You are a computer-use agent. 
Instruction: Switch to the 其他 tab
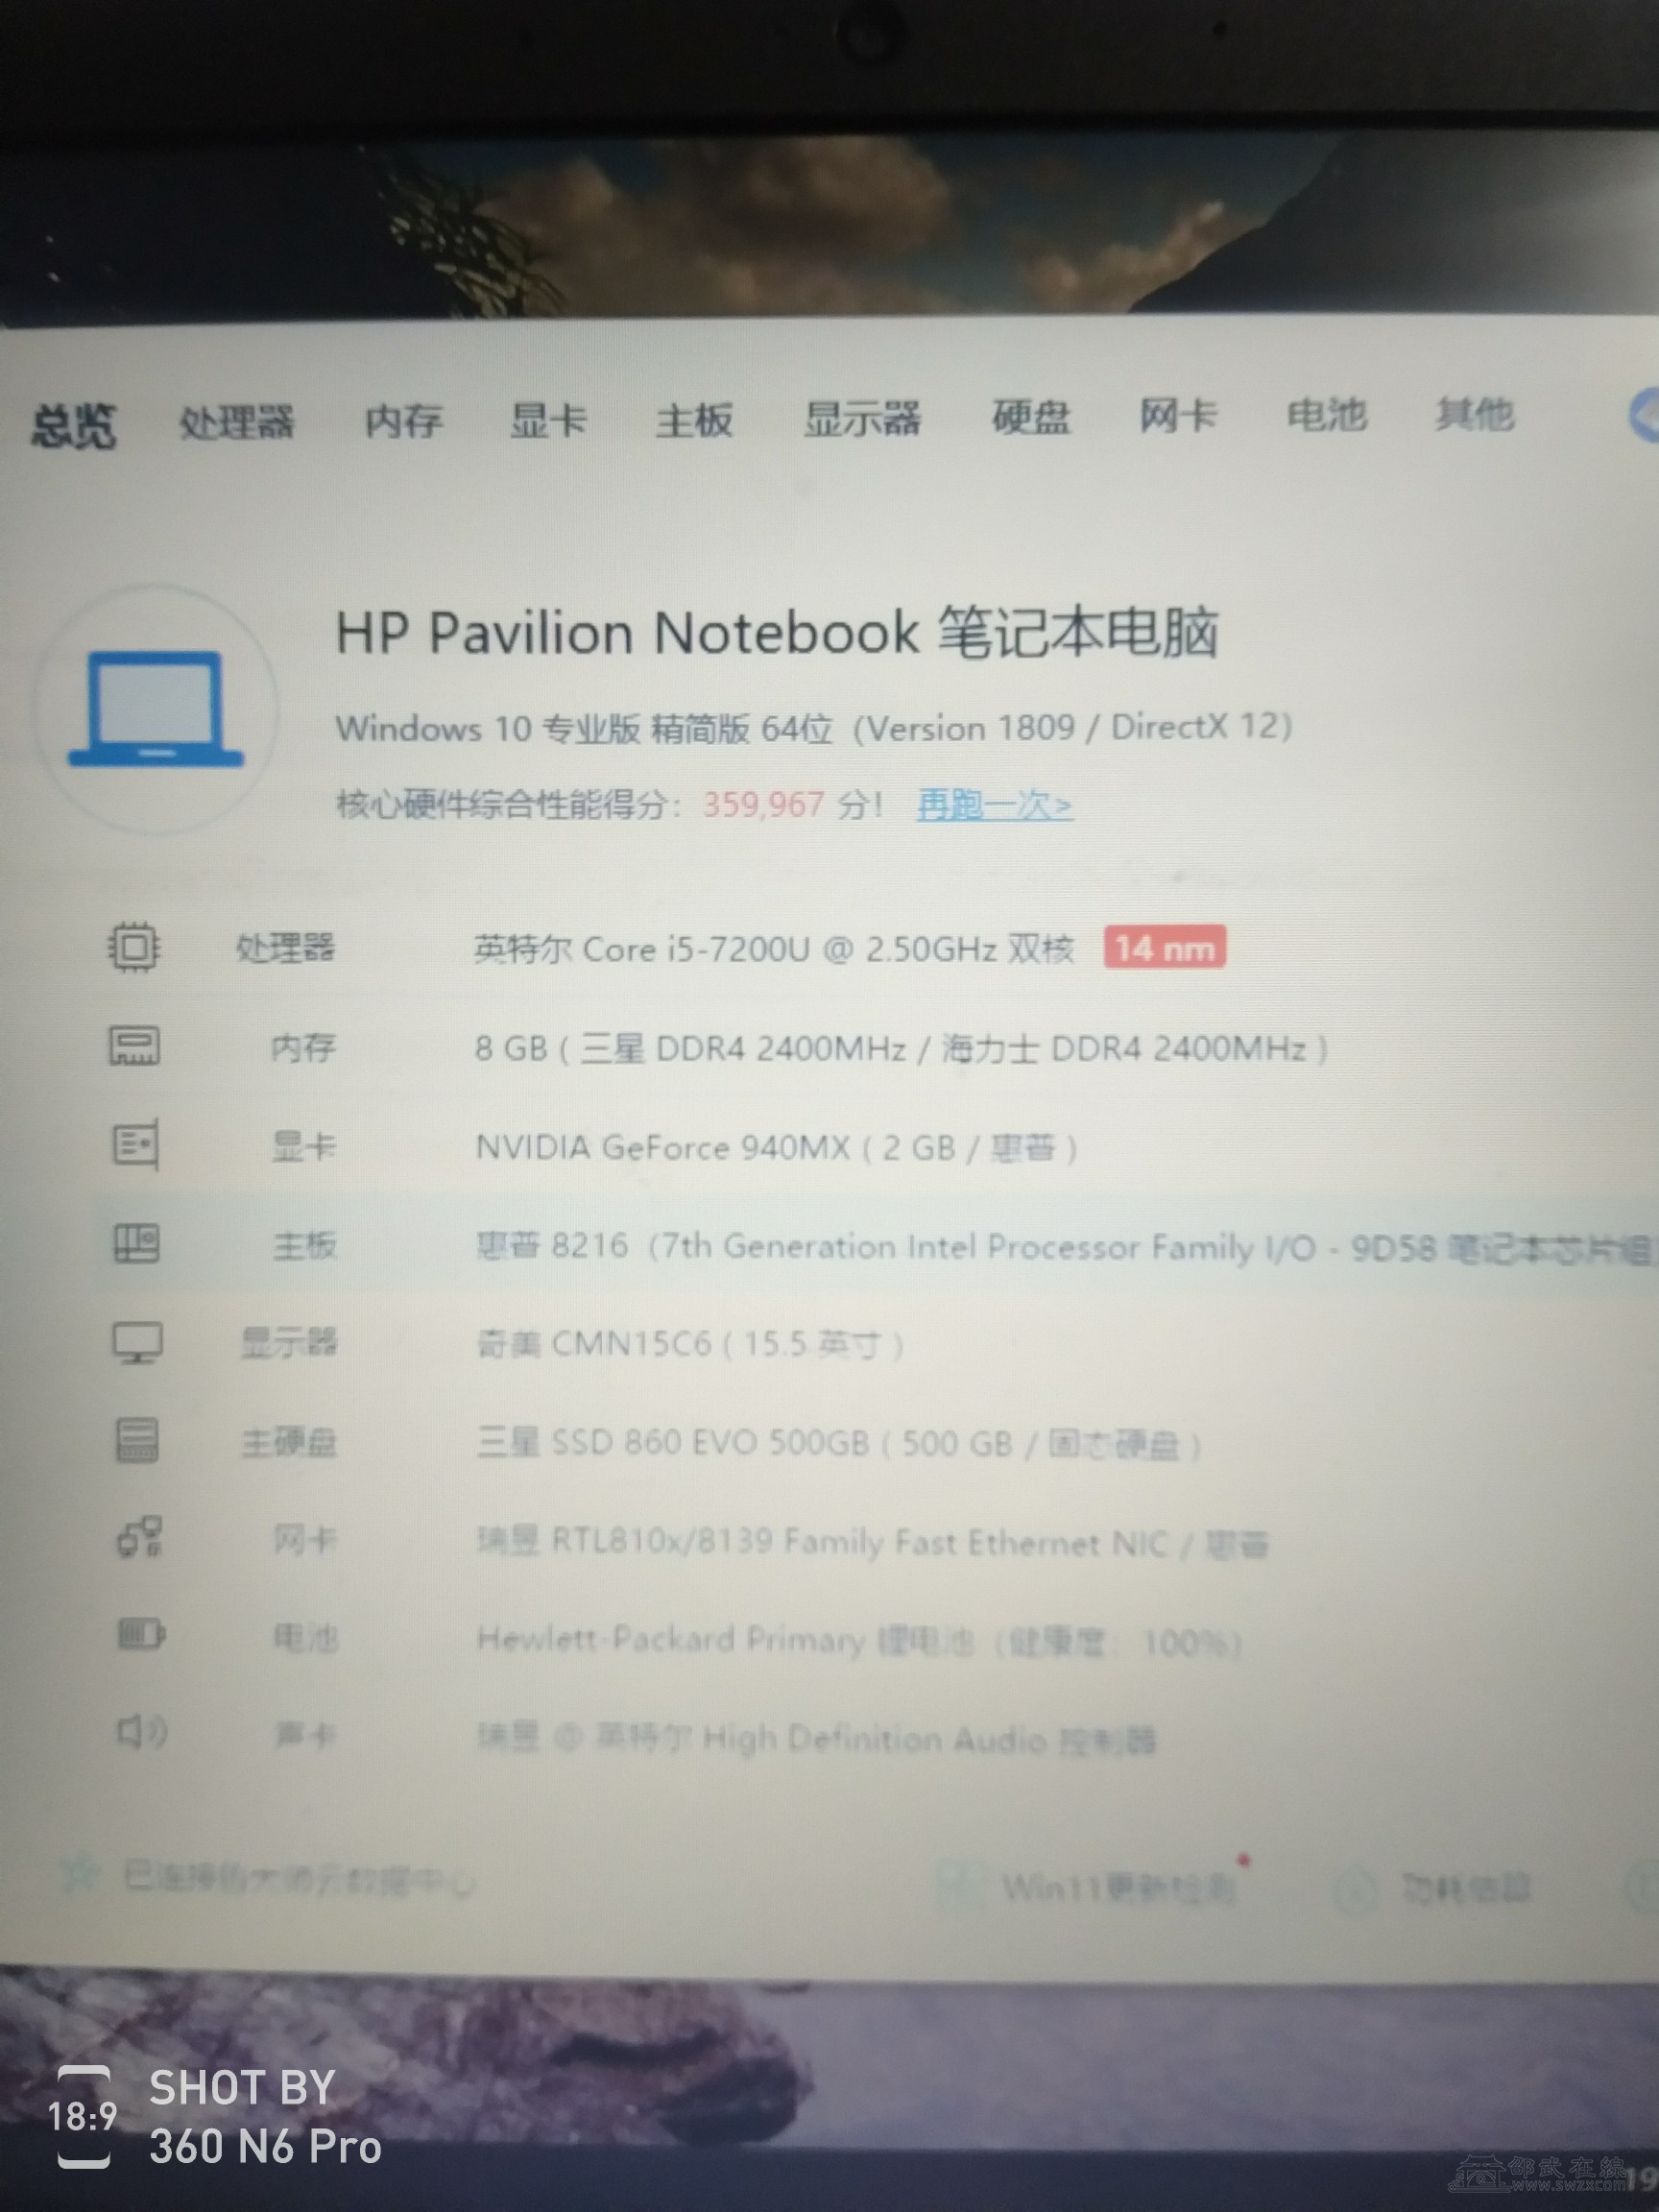tap(1474, 414)
